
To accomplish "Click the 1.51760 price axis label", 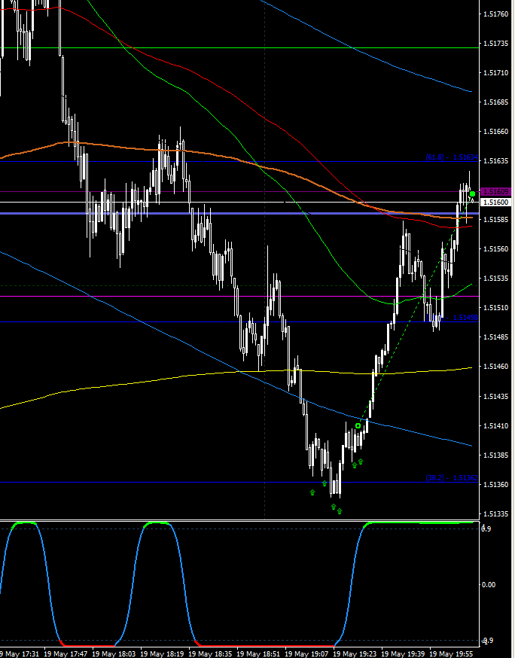I will pos(495,14).
